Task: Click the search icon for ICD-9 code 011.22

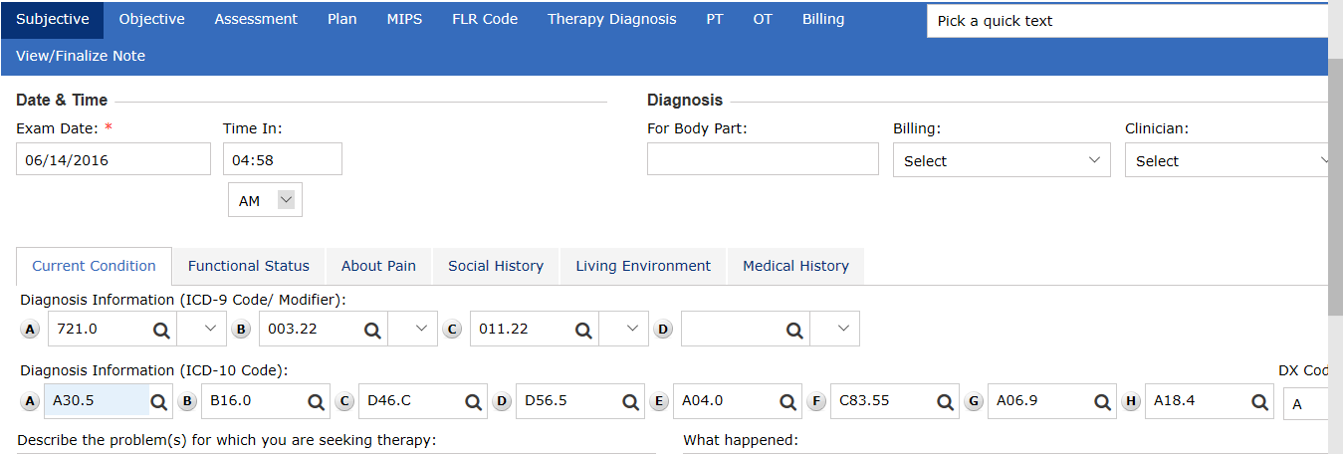Action: pos(583,329)
